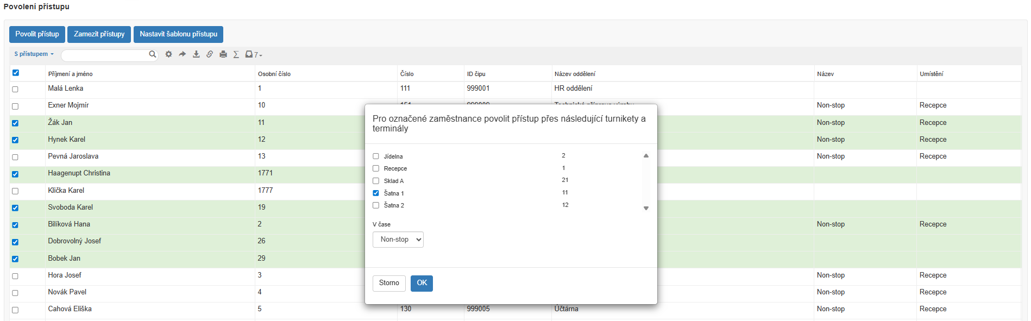Screen dimensions: 1031x321
Task: Open the Non-stop time dropdown
Action: (398, 240)
